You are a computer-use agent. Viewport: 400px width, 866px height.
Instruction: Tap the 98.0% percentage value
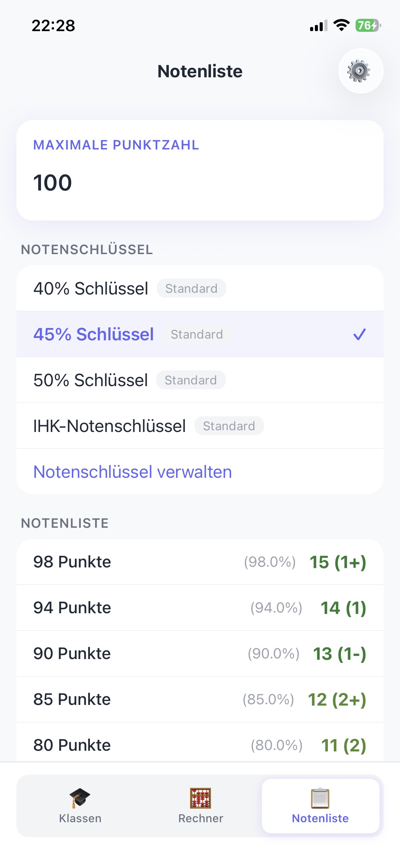[270, 562]
